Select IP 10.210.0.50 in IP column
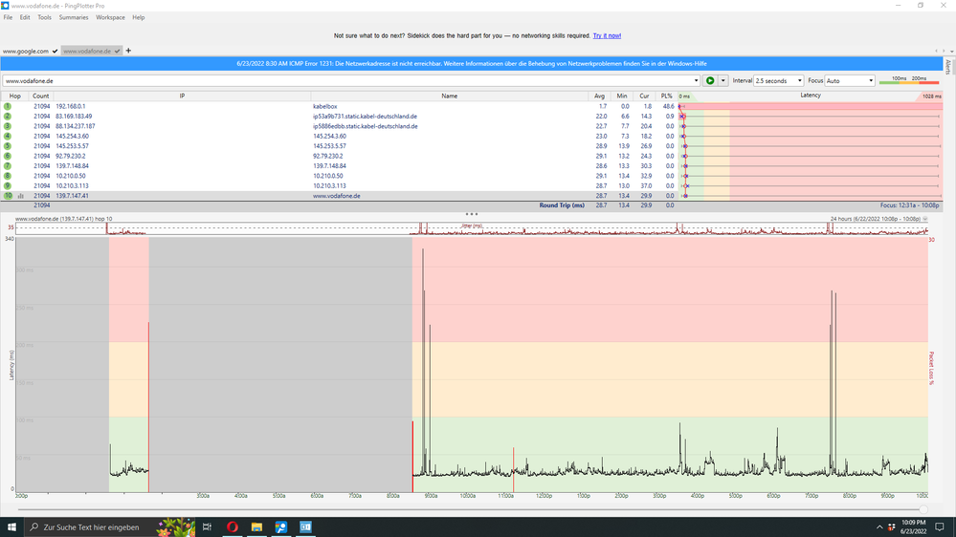Screen dimensions: 956x537 click(x=71, y=176)
